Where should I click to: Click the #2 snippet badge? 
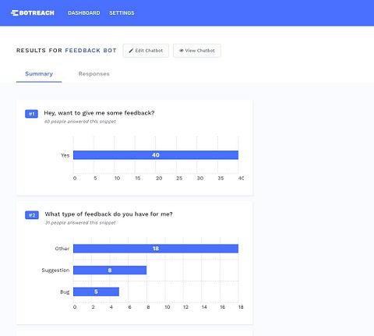coord(32,215)
